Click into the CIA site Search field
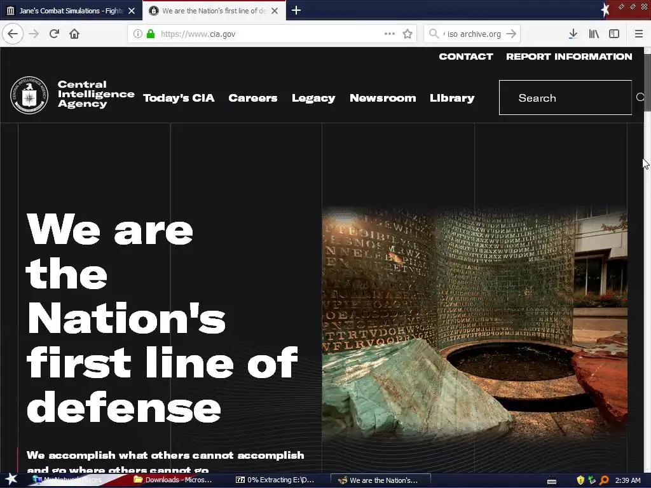 [565, 97]
